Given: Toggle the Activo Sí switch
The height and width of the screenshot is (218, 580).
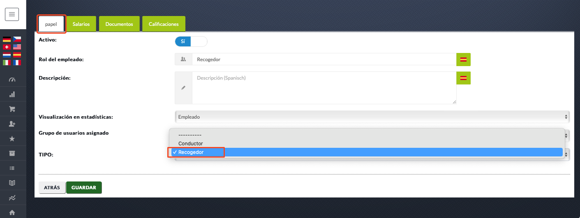Looking at the screenshot, I should pyautogui.click(x=191, y=41).
